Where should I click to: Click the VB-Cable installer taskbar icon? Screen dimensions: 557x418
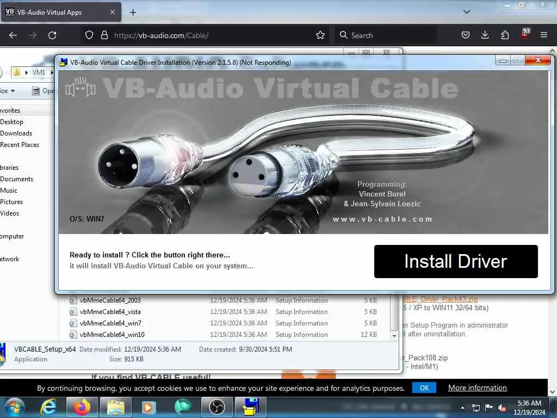click(x=251, y=407)
